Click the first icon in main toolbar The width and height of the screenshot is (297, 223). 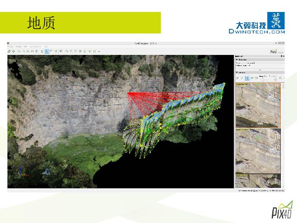click(x=9, y=51)
